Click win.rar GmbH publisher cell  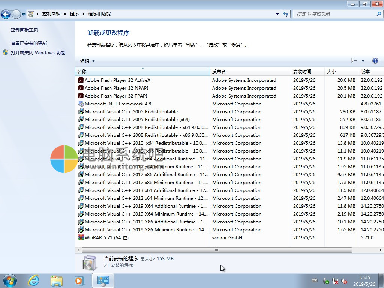click(x=227, y=237)
